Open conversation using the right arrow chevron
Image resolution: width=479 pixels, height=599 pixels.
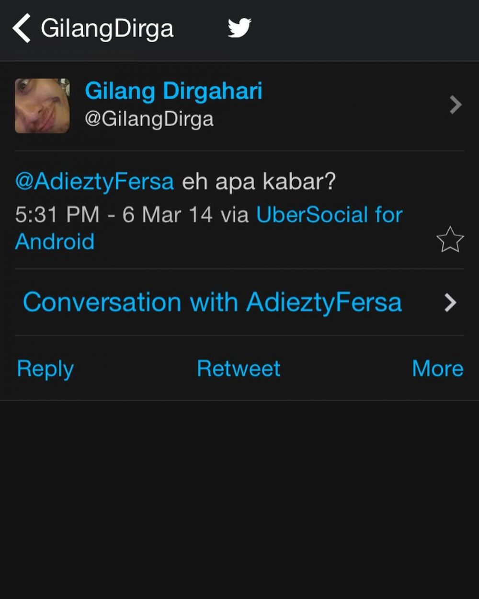pos(449,302)
